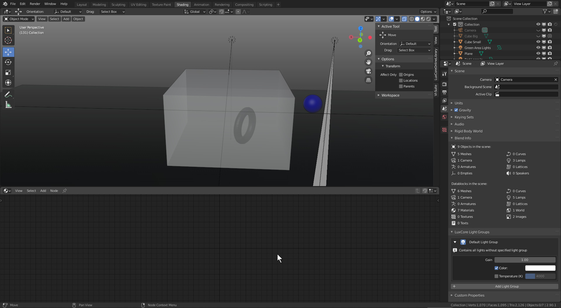Select the Rotate tool in the toolbar
This screenshot has width=561, height=308.
[x=8, y=62]
